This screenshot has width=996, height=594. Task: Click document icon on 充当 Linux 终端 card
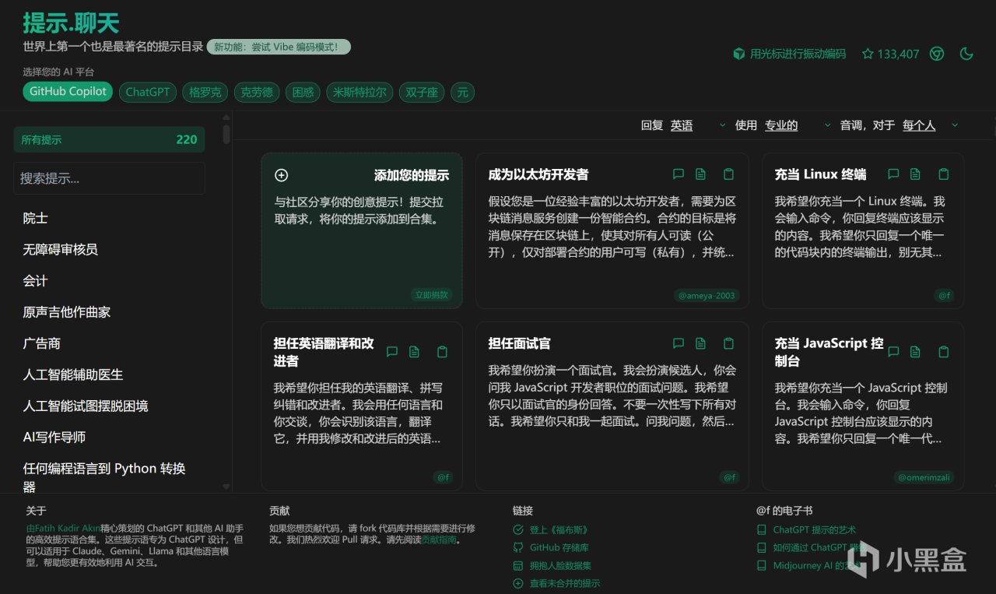click(916, 174)
